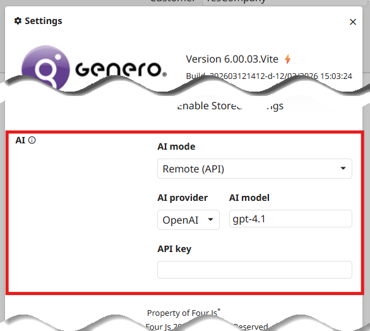Click the "AI model" label
The image size is (370, 331).
[x=249, y=198]
